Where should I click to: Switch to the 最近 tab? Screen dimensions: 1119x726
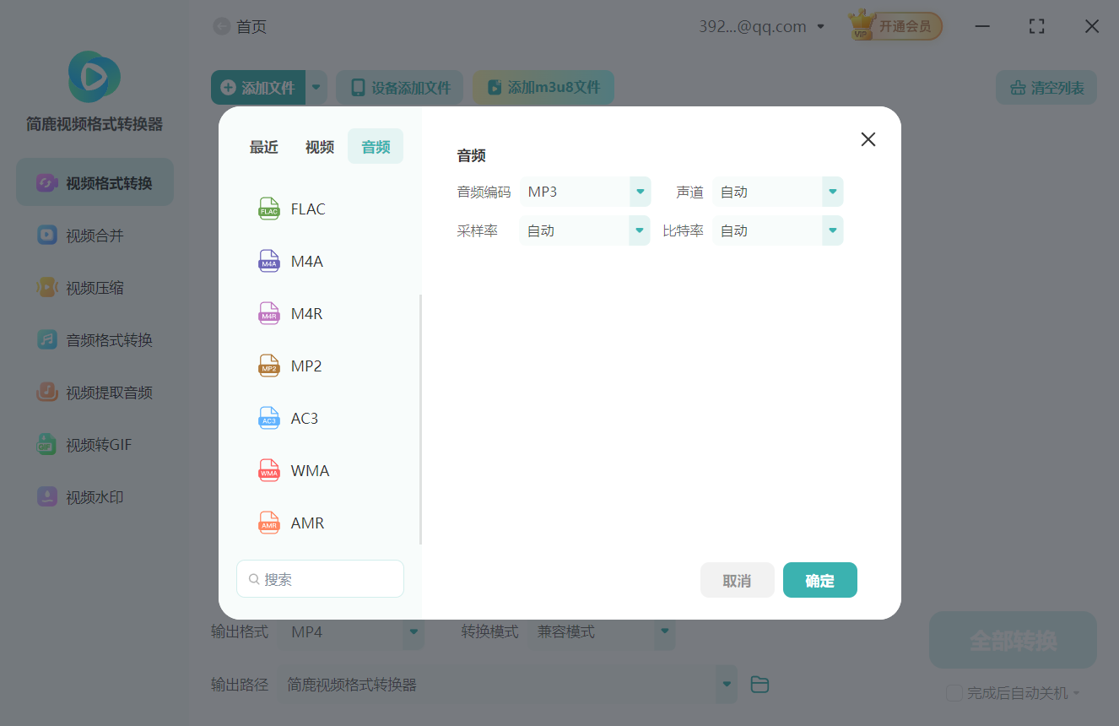click(264, 146)
